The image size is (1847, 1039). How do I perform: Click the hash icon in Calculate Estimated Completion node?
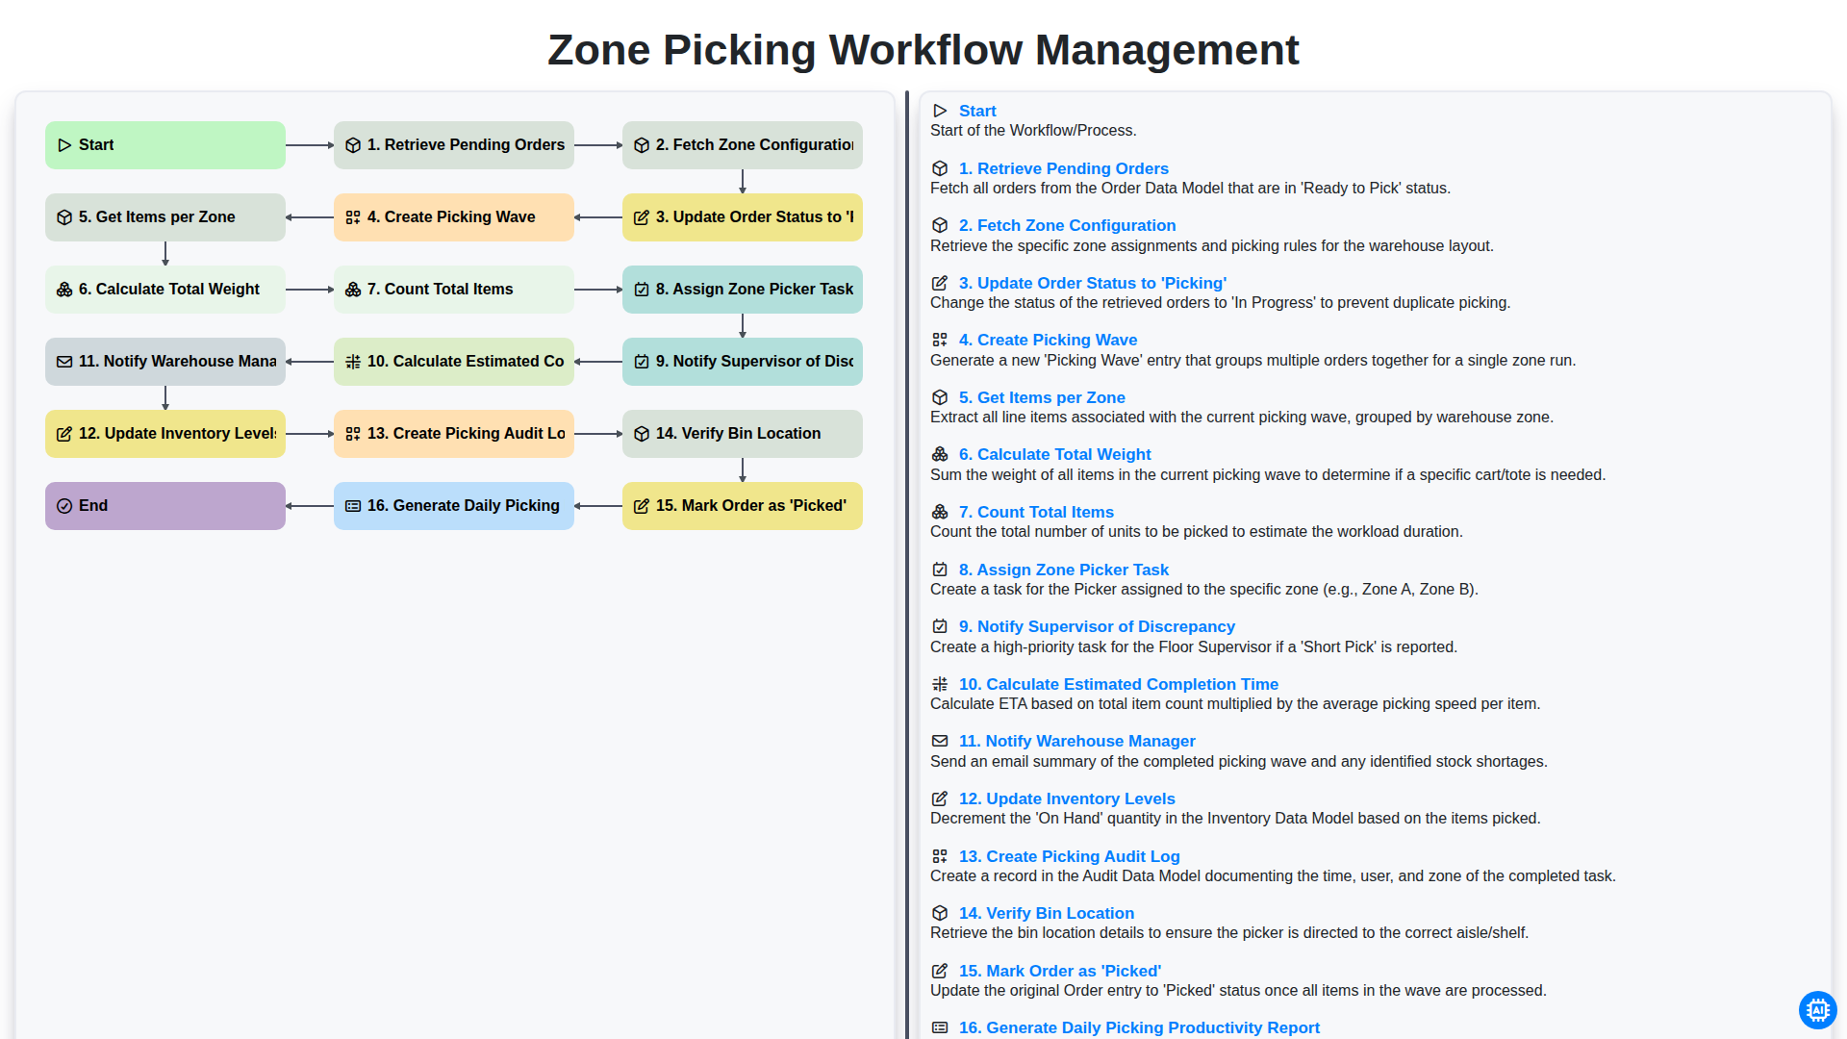tap(353, 362)
